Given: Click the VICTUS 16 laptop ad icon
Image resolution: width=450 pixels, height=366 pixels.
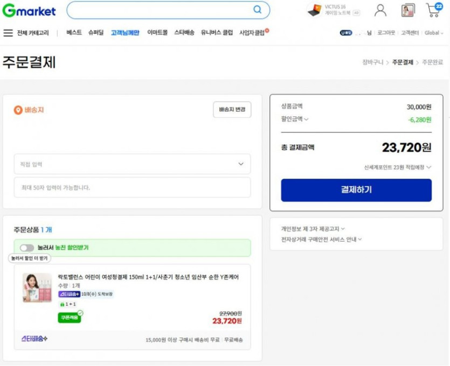Looking at the screenshot, I should point(314,10).
